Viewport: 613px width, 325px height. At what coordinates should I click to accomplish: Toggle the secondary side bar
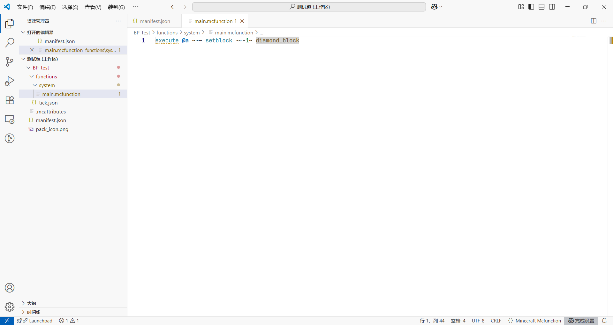pyautogui.click(x=552, y=7)
